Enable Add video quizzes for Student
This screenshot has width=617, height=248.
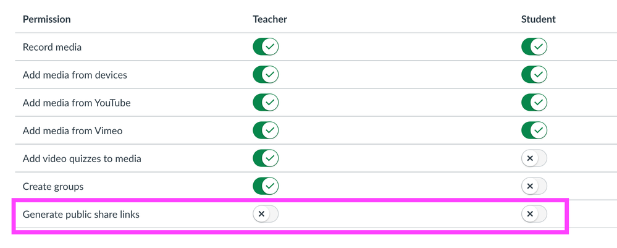coord(534,158)
